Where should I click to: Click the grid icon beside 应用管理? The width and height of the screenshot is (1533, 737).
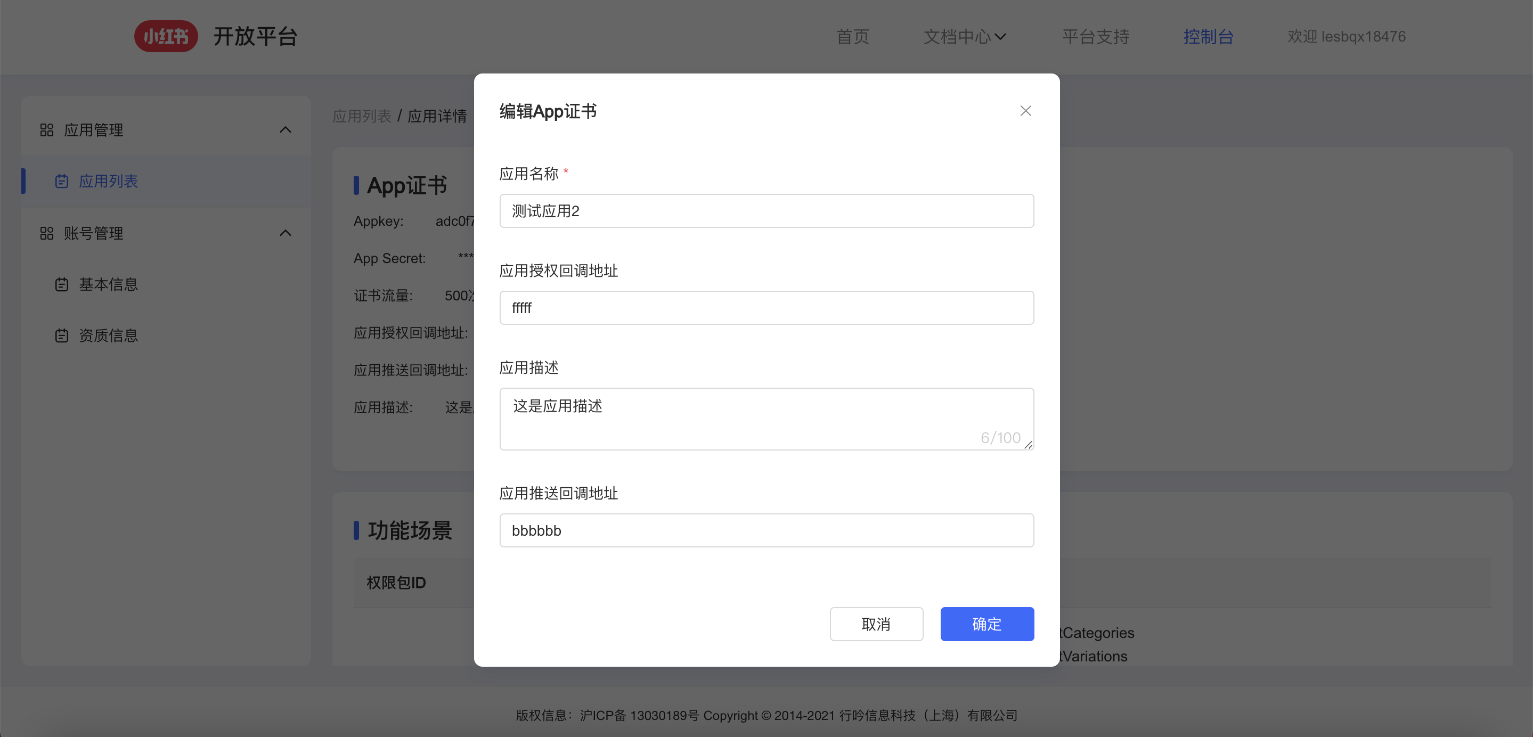click(47, 130)
